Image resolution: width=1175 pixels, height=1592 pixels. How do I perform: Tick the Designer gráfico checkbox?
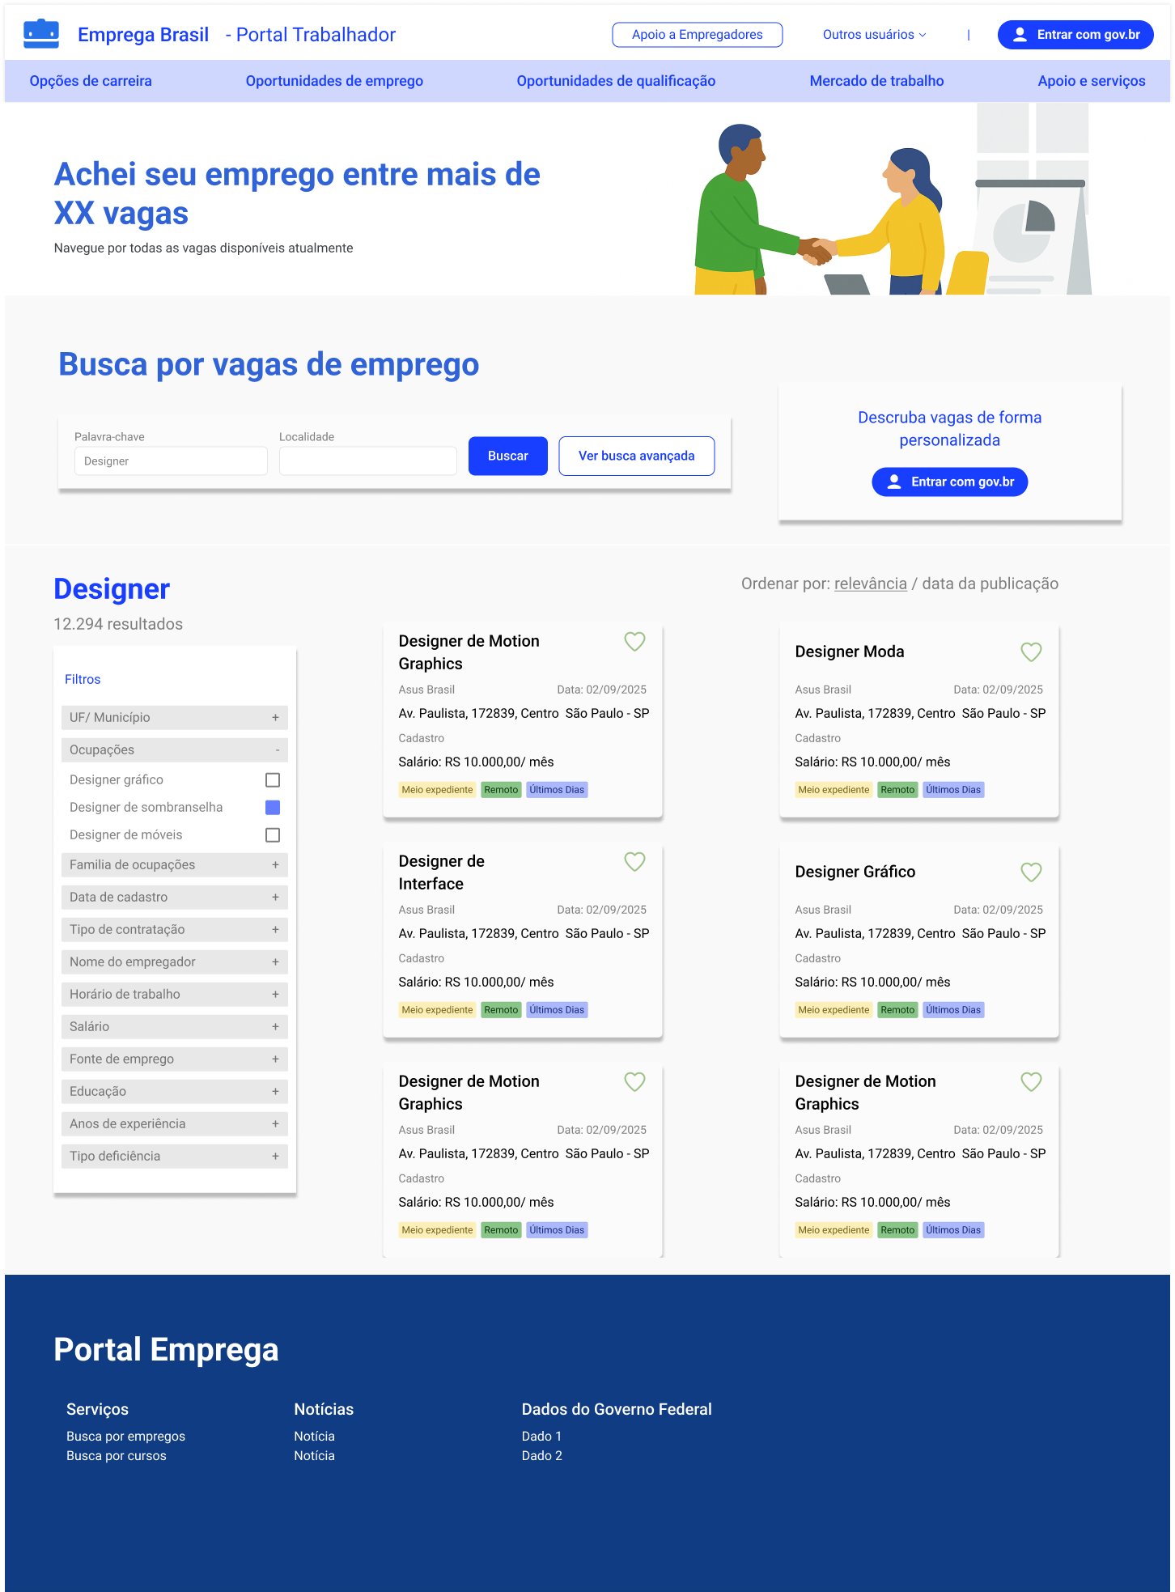[273, 779]
